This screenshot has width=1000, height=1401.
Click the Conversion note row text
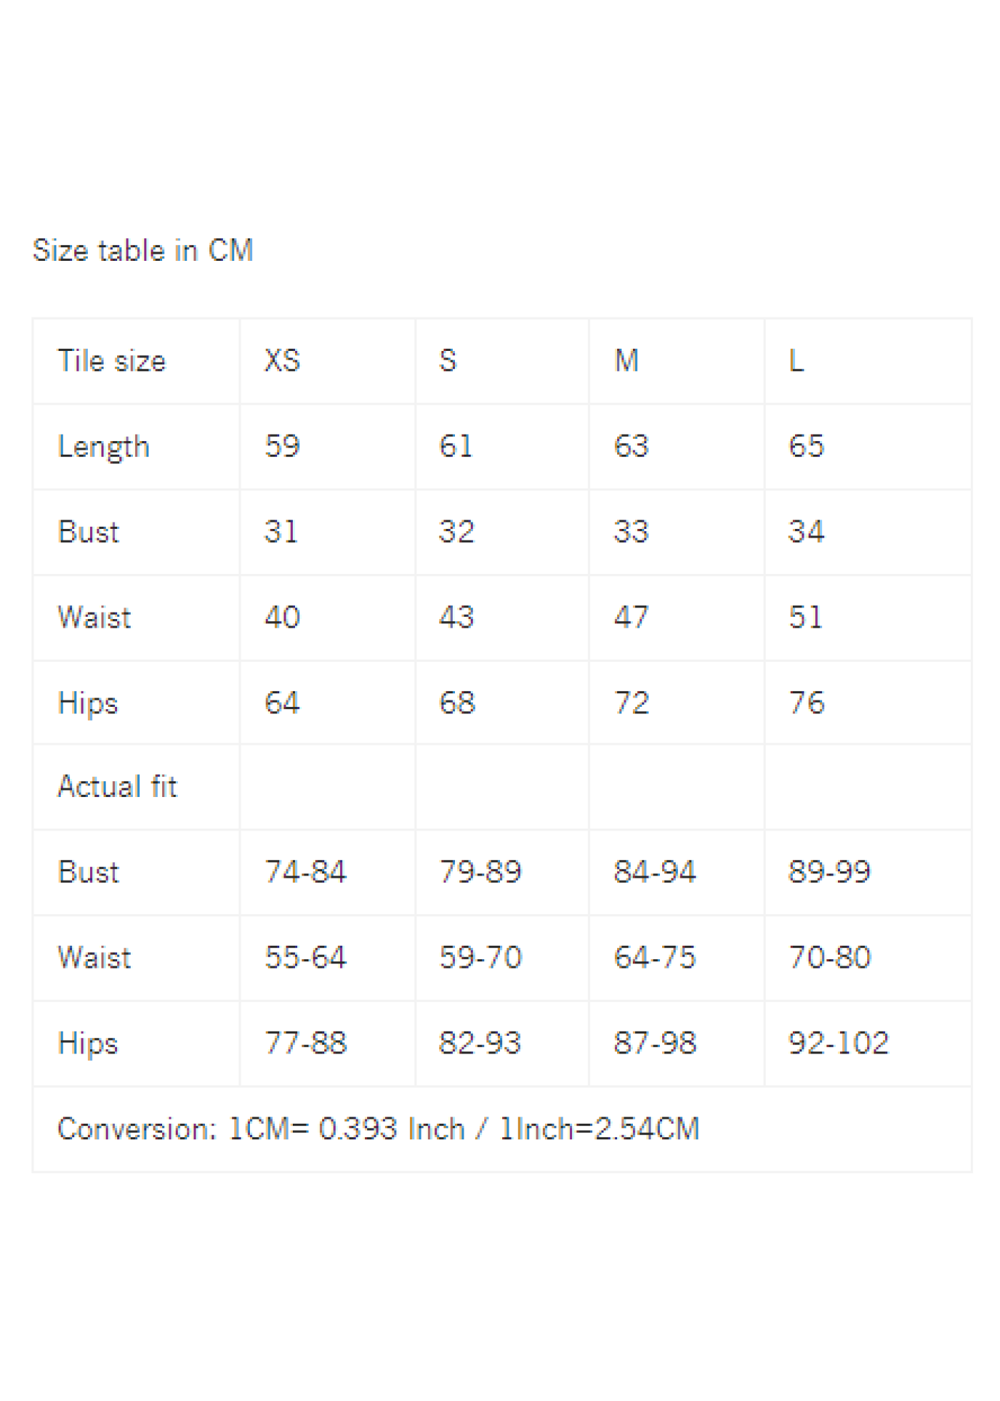[379, 1129]
